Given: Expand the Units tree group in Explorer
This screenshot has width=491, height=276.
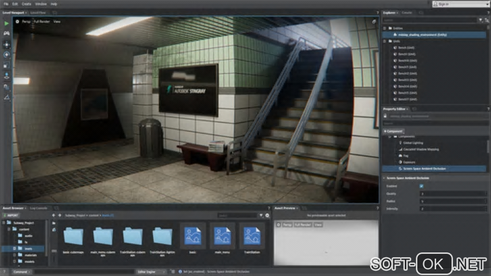Looking at the screenshot, I should (x=385, y=41).
